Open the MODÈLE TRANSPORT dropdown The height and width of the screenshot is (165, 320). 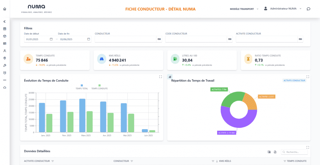point(244,9)
